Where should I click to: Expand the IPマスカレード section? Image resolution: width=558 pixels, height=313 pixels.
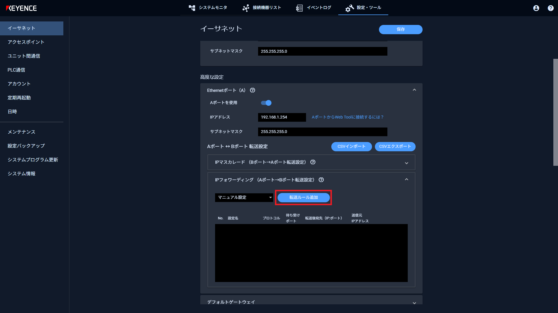tap(407, 163)
